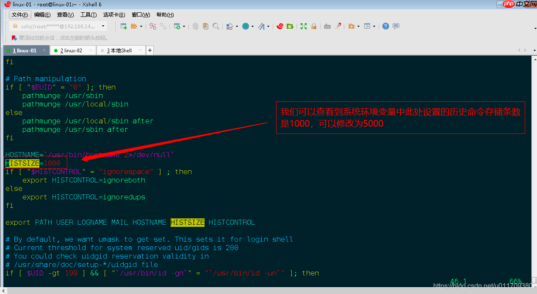Image resolution: width=537 pixels, height=294 pixels.
Task: Expand the globe encoding dropdown arrow
Action: [x=253, y=26]
